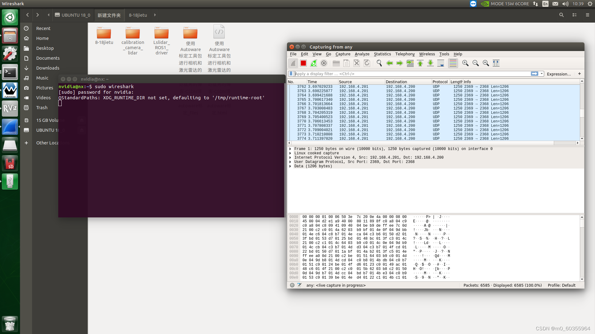Click the Find packet magnifier icon
The width and height of the screenshot is (595, 334).
379,63
